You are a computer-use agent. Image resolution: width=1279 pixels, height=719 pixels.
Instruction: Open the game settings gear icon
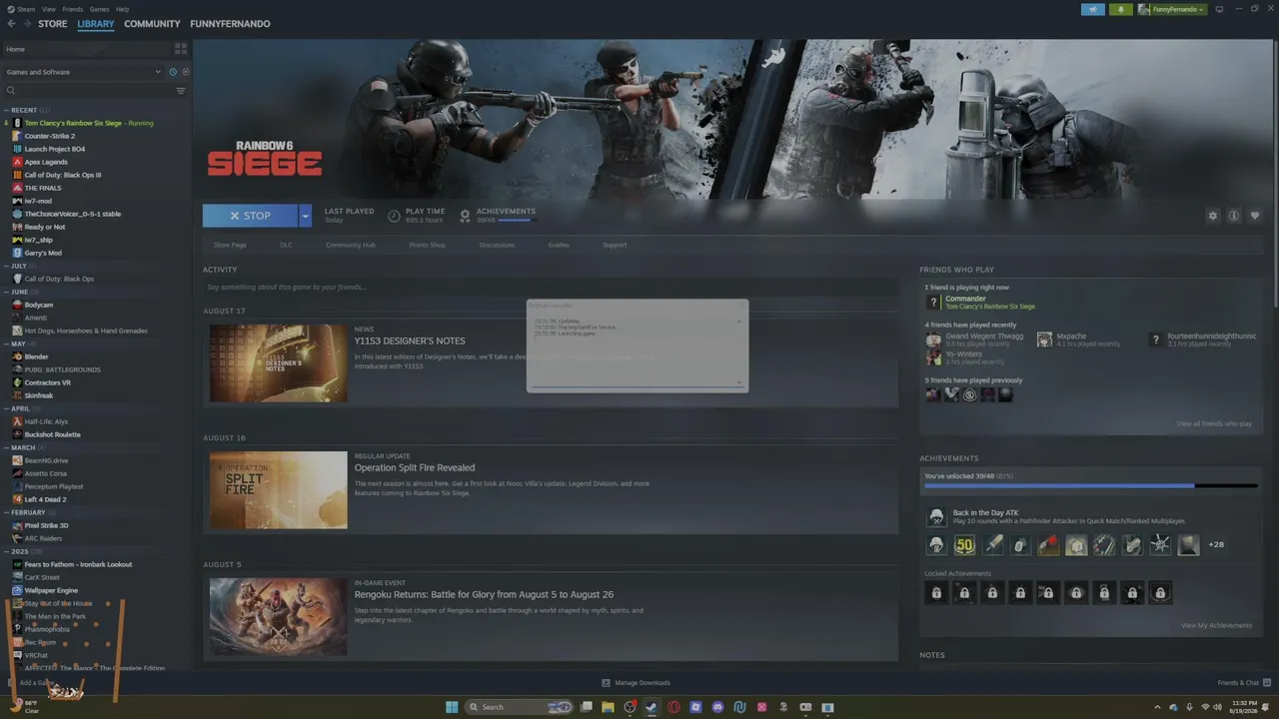point(1213,216)
